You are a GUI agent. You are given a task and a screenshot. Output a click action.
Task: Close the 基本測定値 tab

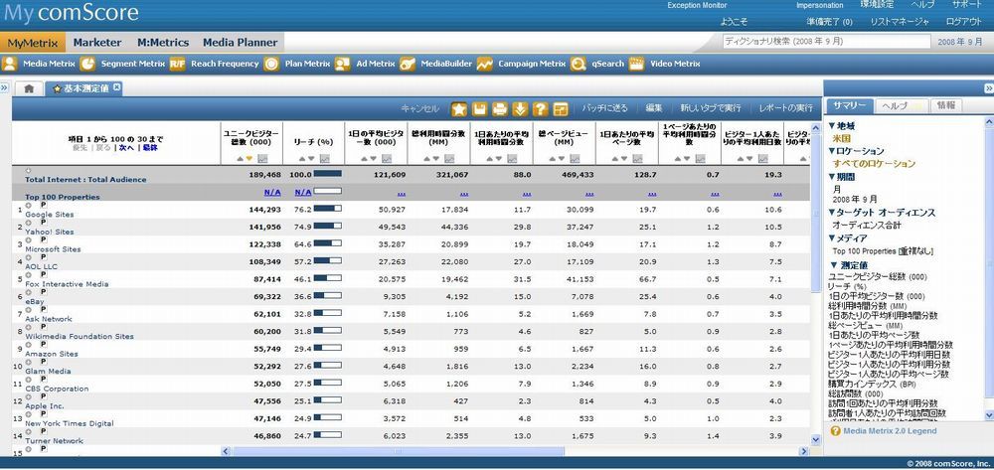point(116,88)
